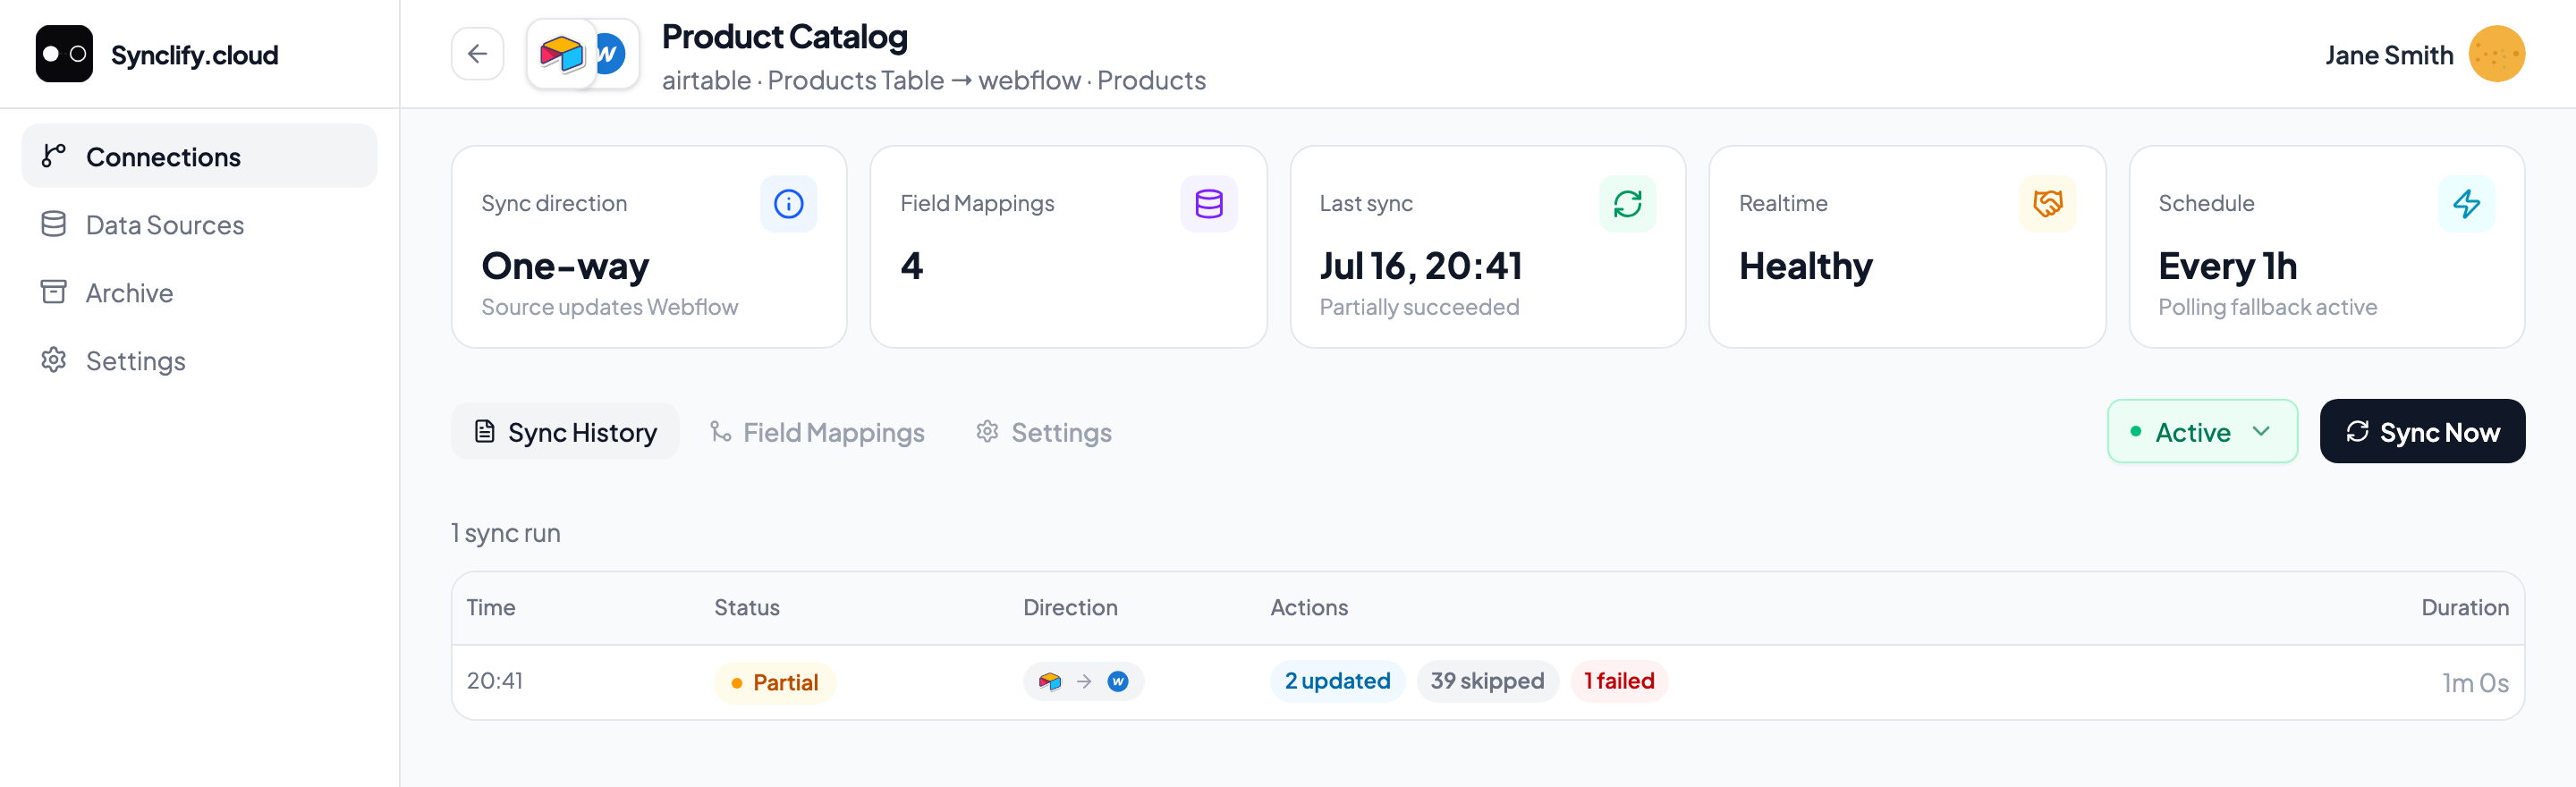2576x787 pixels.
Task: Click the Webflow logo in the header
Action: pyautogui.click(x=610, y=54)
